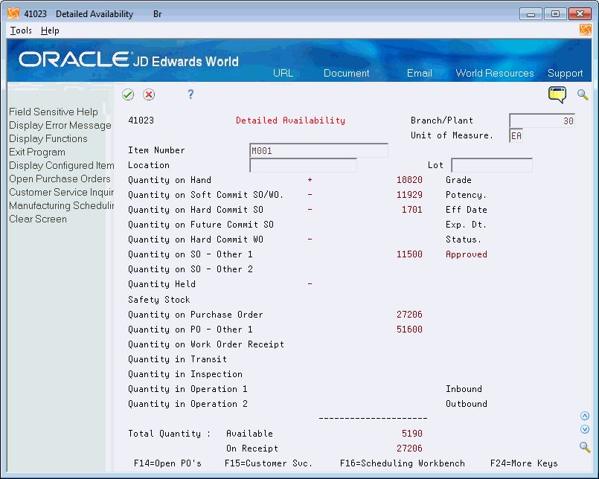
Task: Click Available total value 5190
Action: click(x=411, y=434)
